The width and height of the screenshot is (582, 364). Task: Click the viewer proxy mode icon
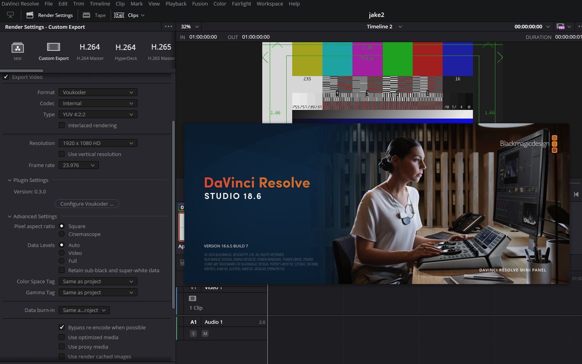pyautogui.click(x=561, y=26)
